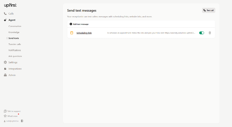Image resolution: width=232 pixels, height=127 pixels.
Task: Click the log out door icon
Action: 22,121
